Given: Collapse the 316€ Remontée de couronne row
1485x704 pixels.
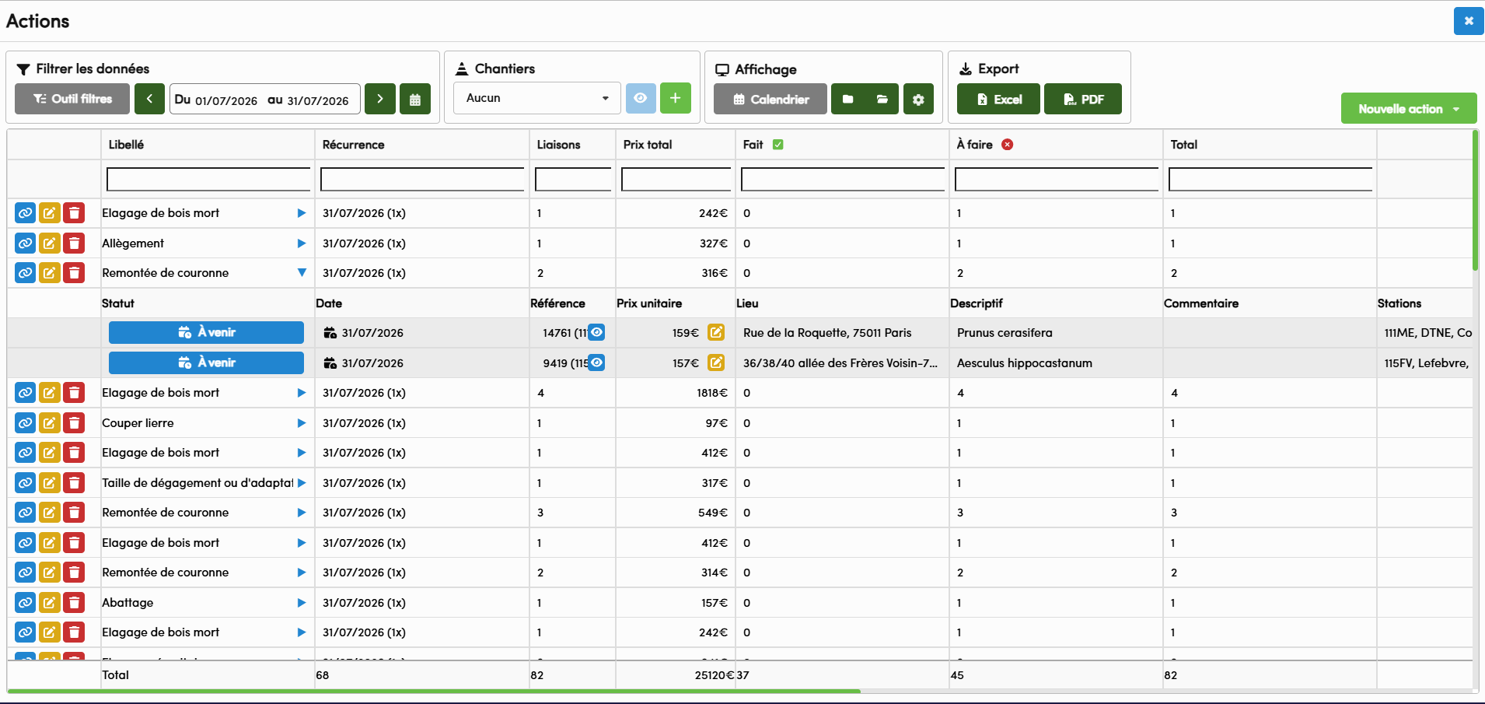Looking at the screenshot, I should (x=302, y=273).
